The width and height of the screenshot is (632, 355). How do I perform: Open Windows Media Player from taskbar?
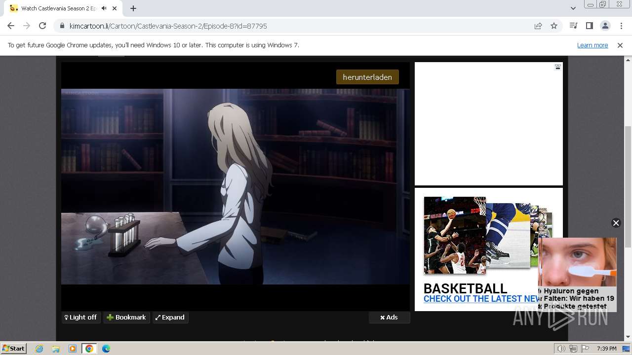click(73, 349)
